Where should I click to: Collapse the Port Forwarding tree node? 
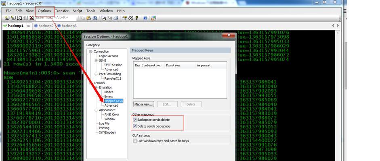(x=96, y=74)
